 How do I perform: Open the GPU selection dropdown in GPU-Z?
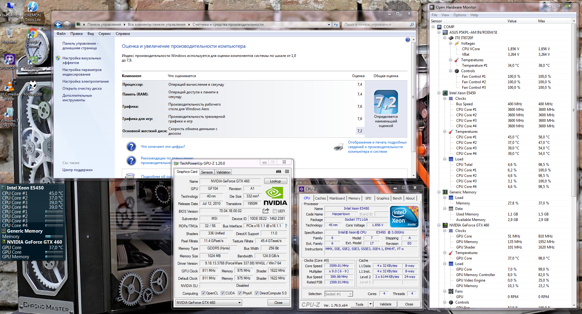[209, 303]
